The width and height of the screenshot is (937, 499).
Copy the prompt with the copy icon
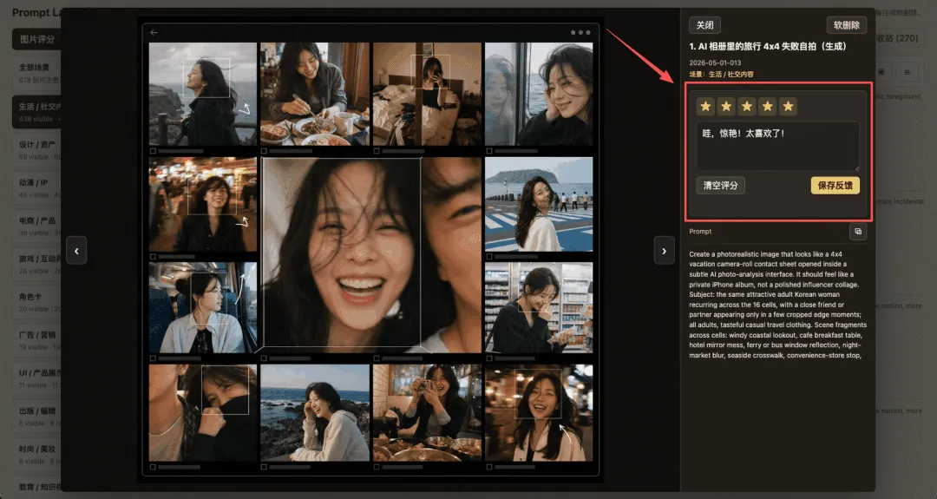pos(858,231)
